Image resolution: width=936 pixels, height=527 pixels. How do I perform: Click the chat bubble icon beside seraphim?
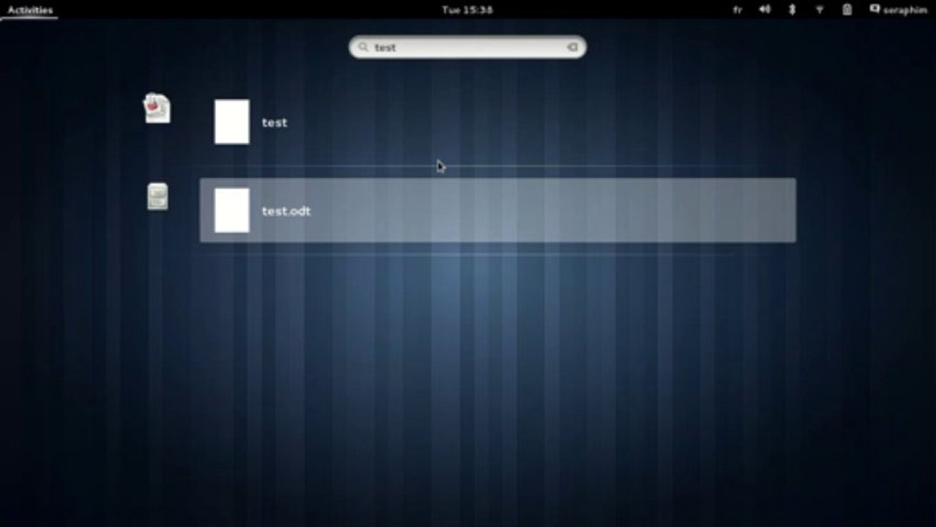pos(875,10)
